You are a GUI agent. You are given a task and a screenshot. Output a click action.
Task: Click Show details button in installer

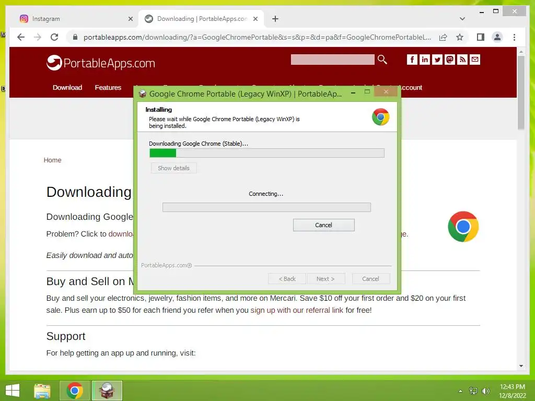tap(173, 168)
